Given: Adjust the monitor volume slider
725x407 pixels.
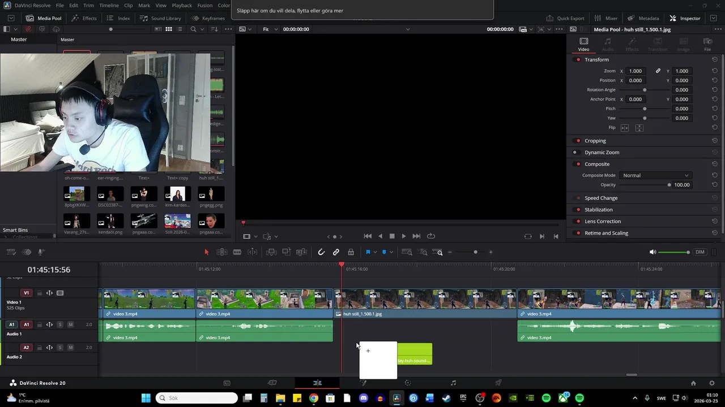Looking at the screenshot, I should tap(674, 252).
